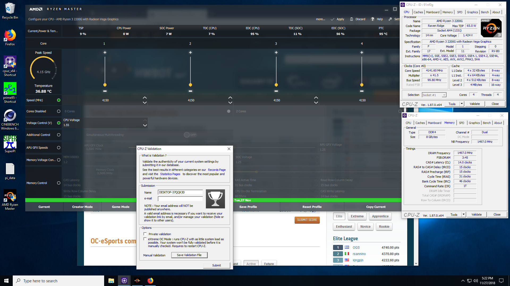Image resolution: width=510 pixels, height=286 pixels.
Task: Switch to CPU-Z in the taskbar
Action: (124, 281)
